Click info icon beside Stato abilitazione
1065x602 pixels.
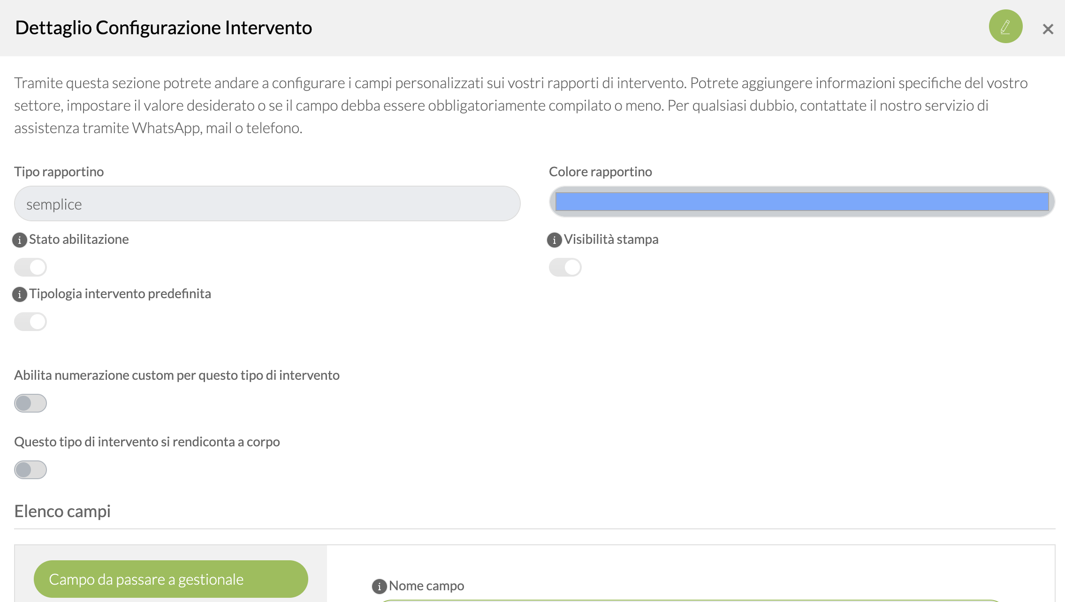pos(19,240)
